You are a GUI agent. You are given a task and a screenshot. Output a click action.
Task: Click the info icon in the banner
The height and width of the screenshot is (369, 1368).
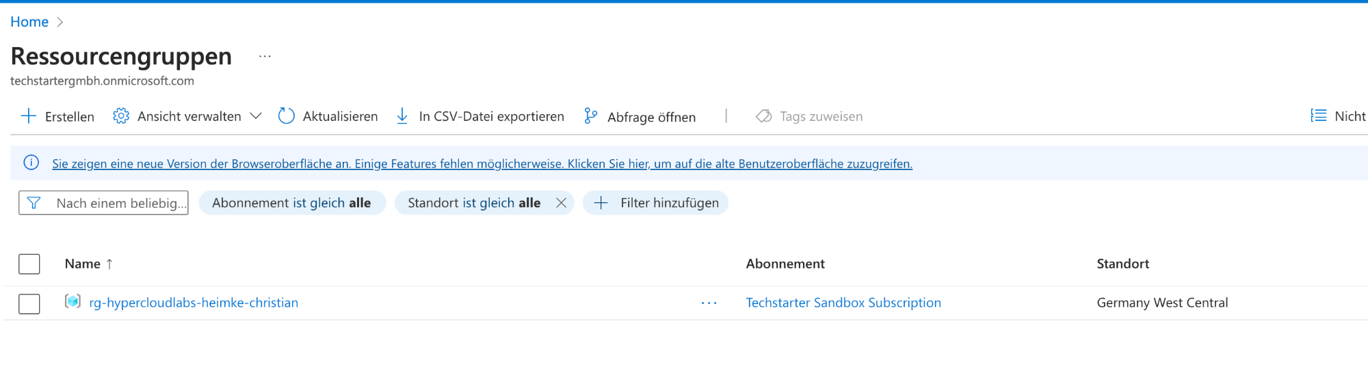[31, 163]
